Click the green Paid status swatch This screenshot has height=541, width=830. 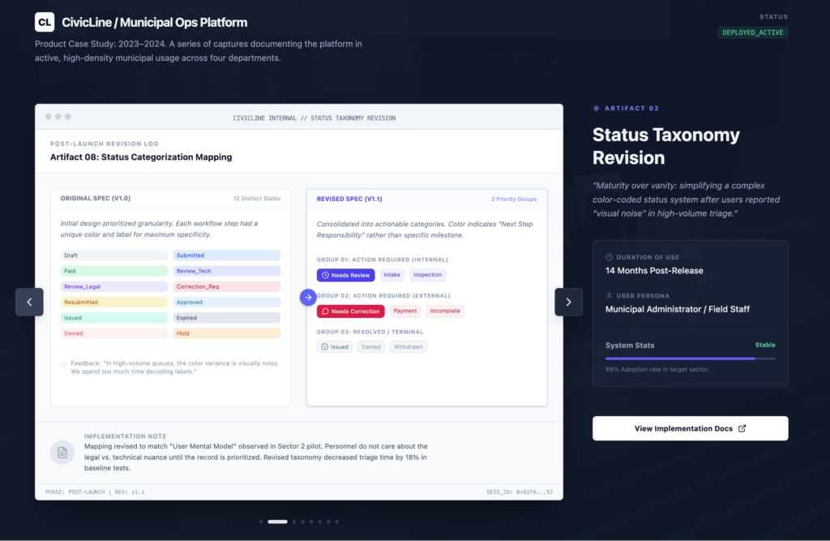(113, 271)
